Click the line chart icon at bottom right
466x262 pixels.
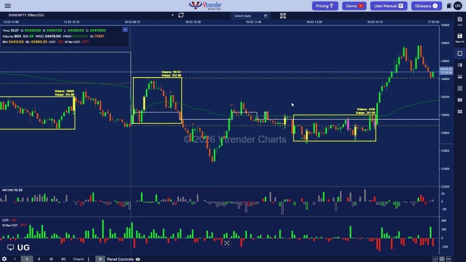tap(435, 259)
